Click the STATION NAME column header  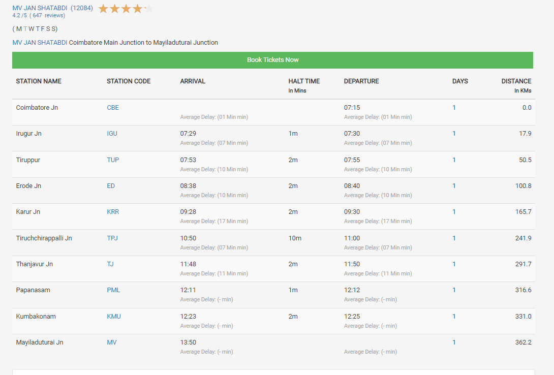click(x=39, y=81)
